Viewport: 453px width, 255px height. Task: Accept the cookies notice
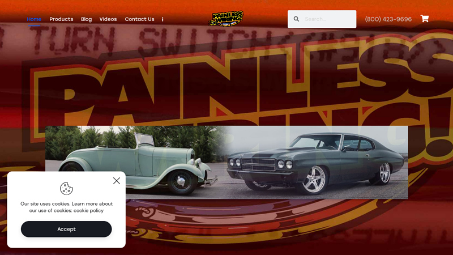click(x=66, y=229)
